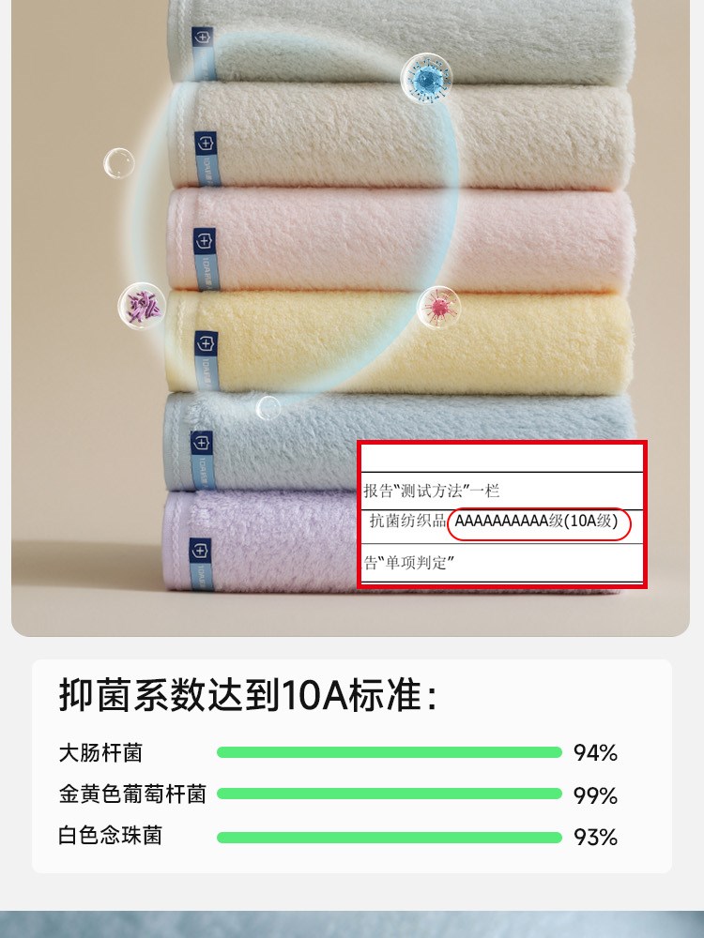Click the 金黄色葡萄杆菌 green progress bar
The width and height of the screenshot is (704, 938).
tap(390, 794)
